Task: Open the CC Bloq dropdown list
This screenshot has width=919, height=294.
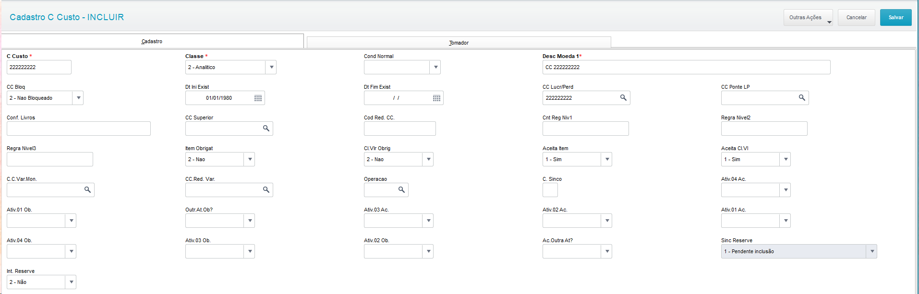Action: tap(78, 98)
